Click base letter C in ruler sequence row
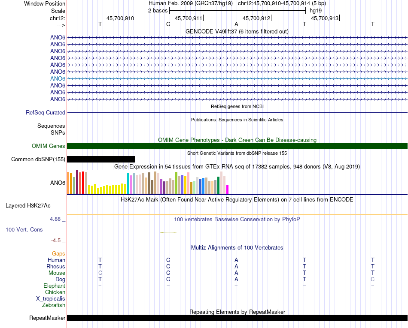 point(168,24)
